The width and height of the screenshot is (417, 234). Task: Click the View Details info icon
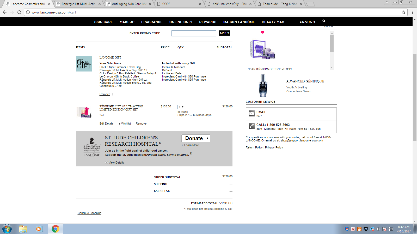click(106, 163)
